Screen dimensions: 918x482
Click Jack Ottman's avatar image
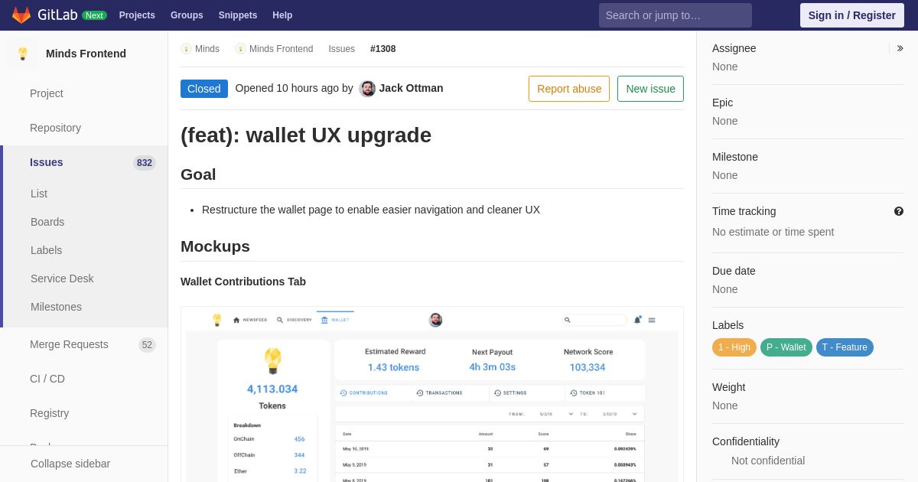point(367,89)
